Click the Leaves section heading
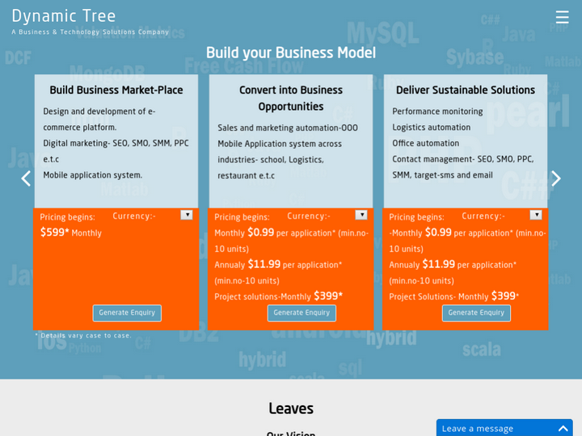Viewport: 582px width, 436px height. click(291, 409)
